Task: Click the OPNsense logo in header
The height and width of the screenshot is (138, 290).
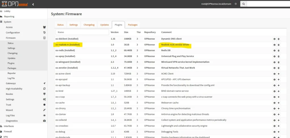Action: tap(15, 4)
